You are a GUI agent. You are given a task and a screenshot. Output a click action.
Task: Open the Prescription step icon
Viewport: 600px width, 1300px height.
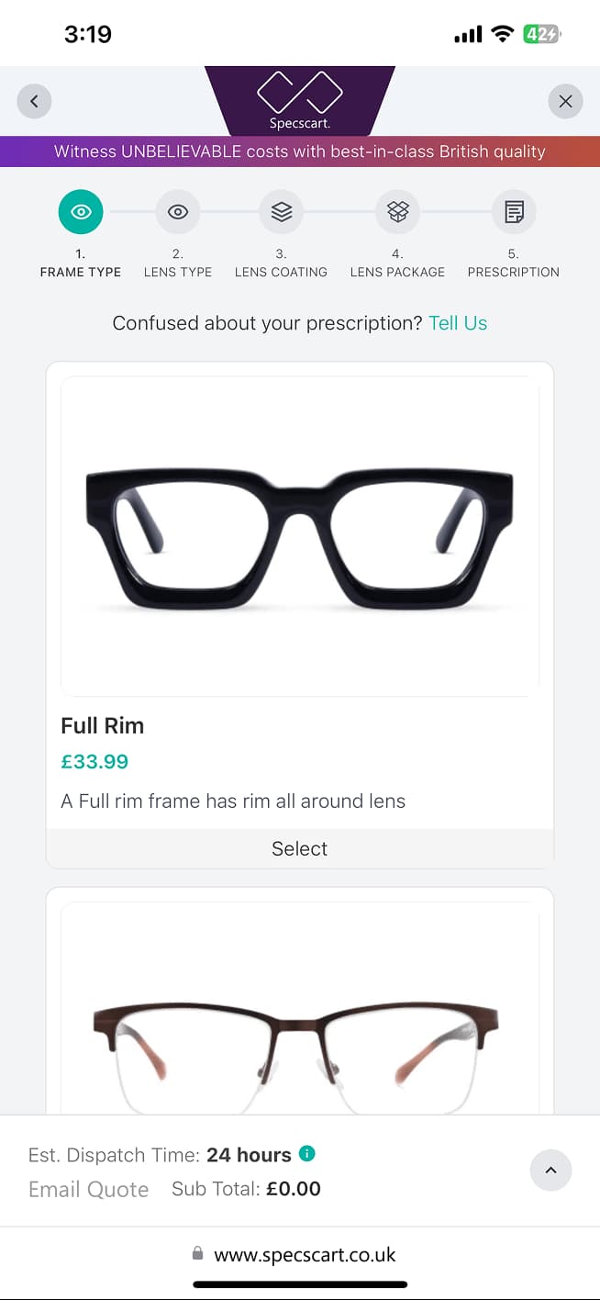pyautogui.click(x=514, y=212)
